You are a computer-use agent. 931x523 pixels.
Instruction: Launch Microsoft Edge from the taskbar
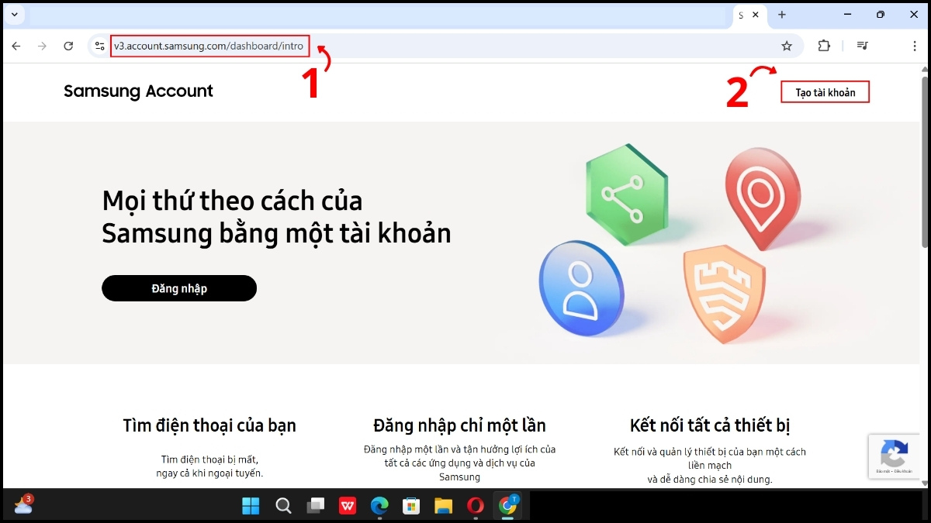pos(379,506)
